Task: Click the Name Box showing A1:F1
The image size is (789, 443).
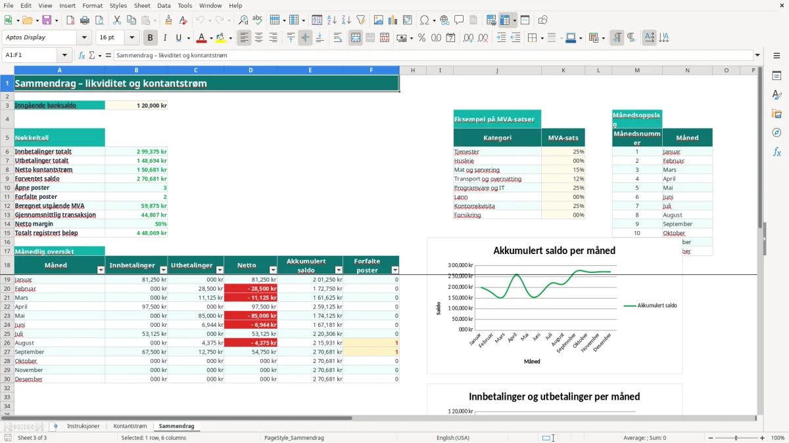Action: [x=30, y=56]
